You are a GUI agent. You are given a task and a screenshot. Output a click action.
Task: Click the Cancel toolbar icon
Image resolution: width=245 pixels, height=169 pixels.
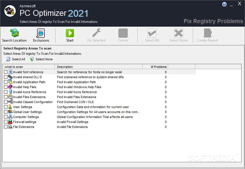[123, 33]
